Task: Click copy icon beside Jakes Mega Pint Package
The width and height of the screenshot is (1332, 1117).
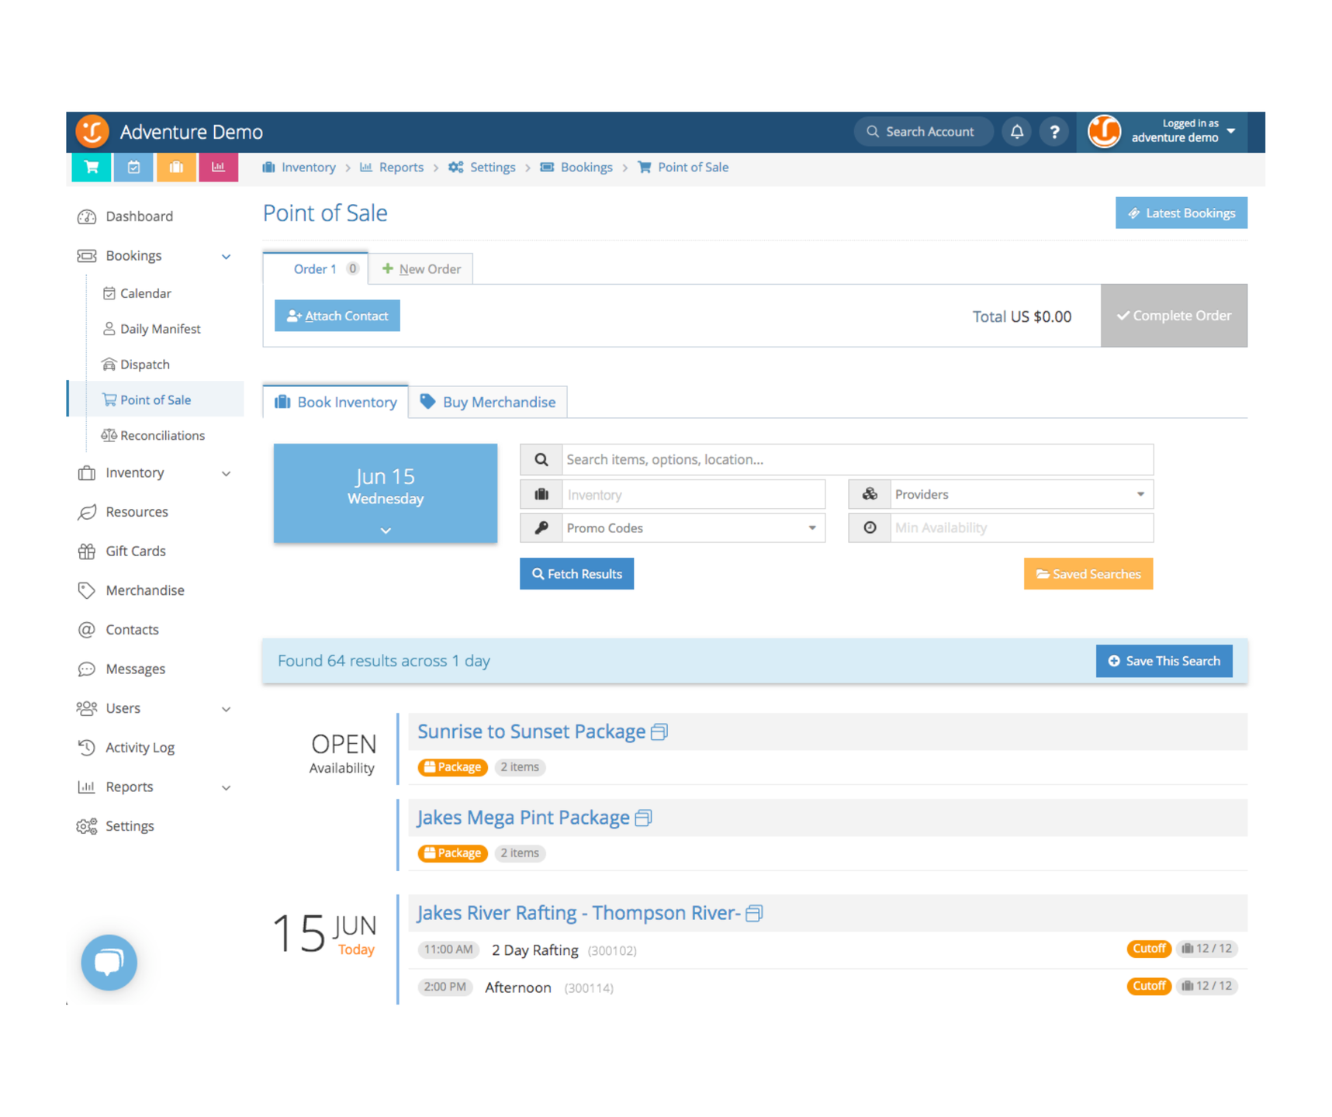Action: (x=643, y=818)
